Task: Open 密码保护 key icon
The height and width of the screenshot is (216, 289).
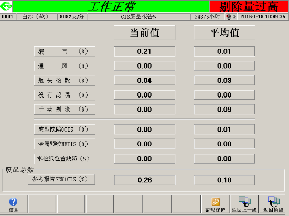Action: coord(216,202)
